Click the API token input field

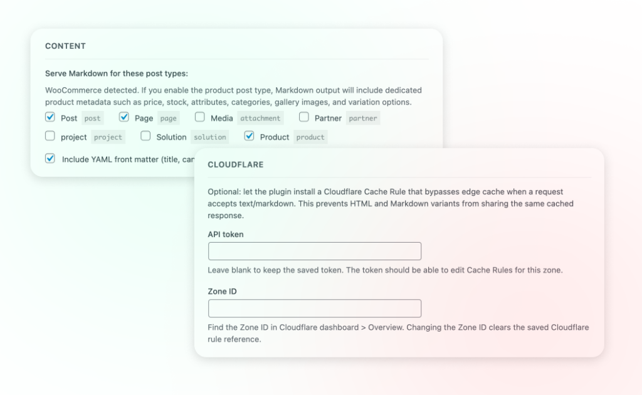click(314, 251)
